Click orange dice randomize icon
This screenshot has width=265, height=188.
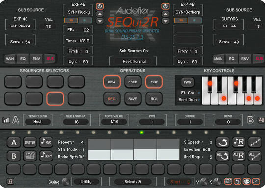pos(247,182)
